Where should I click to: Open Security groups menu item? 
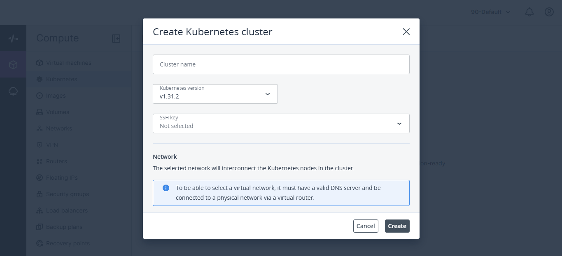[67, 194]
